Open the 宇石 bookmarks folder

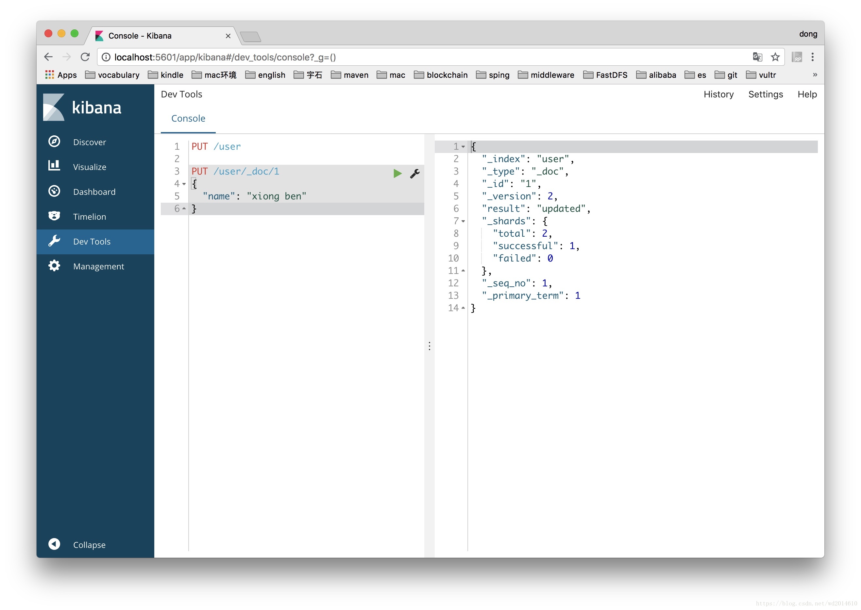point(308,75)
